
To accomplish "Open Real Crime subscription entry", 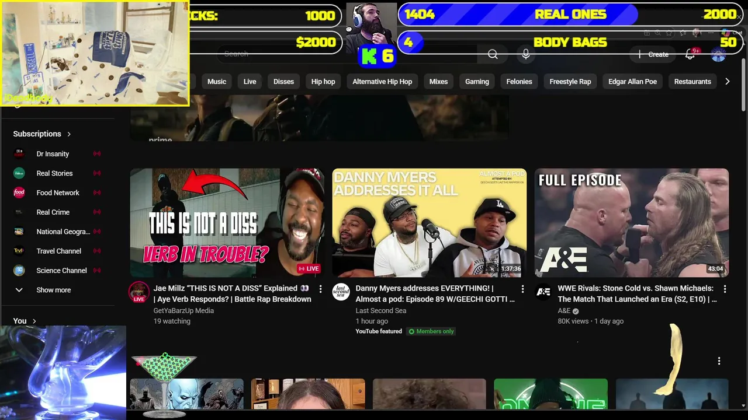I will coord(58,212).
